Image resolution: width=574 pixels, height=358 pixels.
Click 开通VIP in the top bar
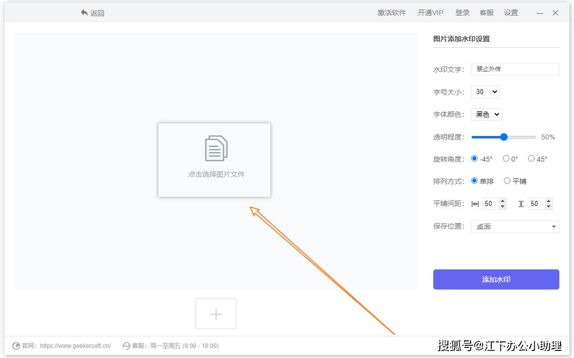coord(430,13)
